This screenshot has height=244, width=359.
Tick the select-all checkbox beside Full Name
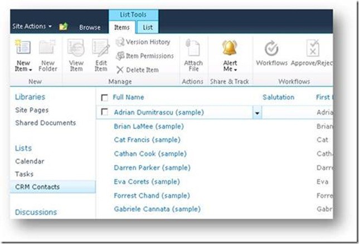pos(104,97)
